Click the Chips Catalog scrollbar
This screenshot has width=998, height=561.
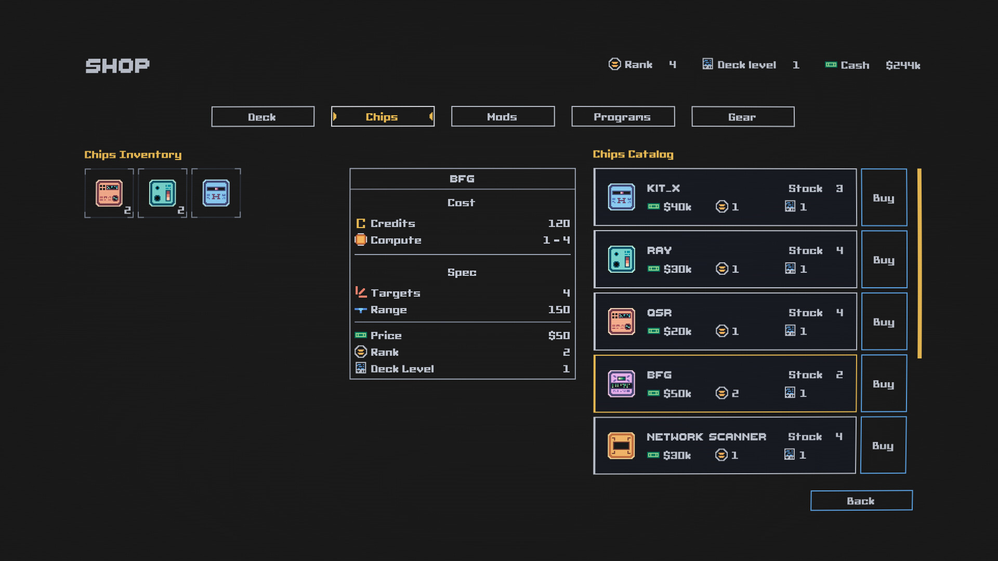pyautogui.click(x=920, y=263)
